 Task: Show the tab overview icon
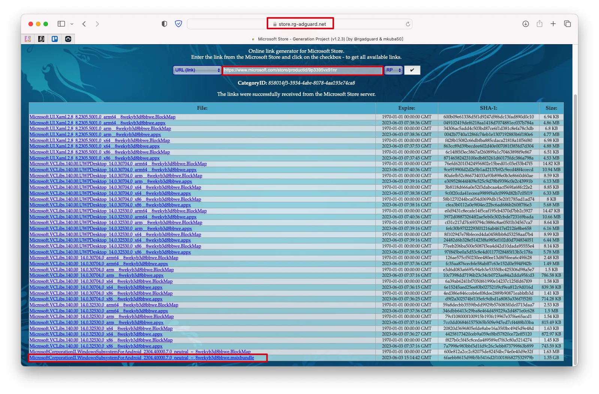tap(568, 24)
